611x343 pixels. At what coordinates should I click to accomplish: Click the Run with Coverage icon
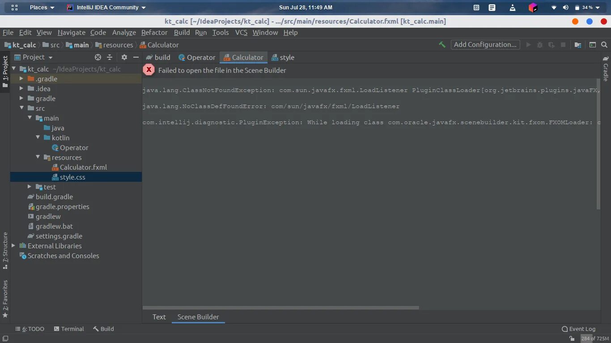[552, 45]
